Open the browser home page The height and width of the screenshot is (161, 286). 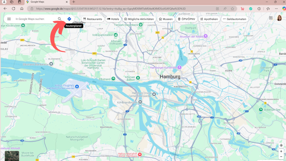pyautogui.click(x=22, y=9)
